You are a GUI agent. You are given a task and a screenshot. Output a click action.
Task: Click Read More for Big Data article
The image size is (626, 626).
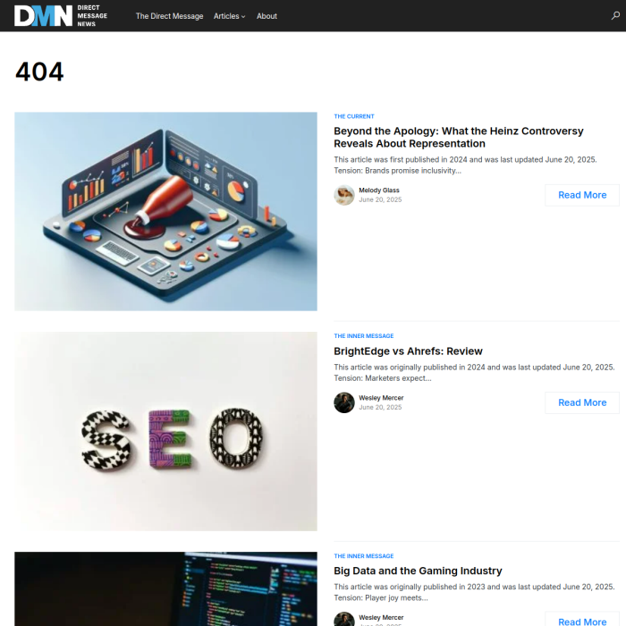point(582,621)
